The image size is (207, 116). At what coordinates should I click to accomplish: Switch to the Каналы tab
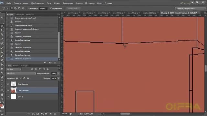pyautogui.click(x=16, y=66)
